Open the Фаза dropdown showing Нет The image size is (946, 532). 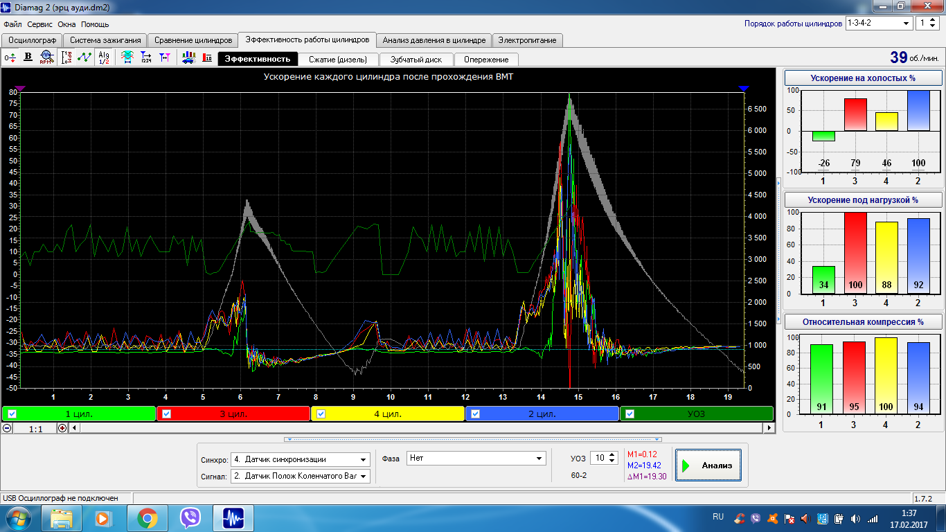[x=476, y=458]
